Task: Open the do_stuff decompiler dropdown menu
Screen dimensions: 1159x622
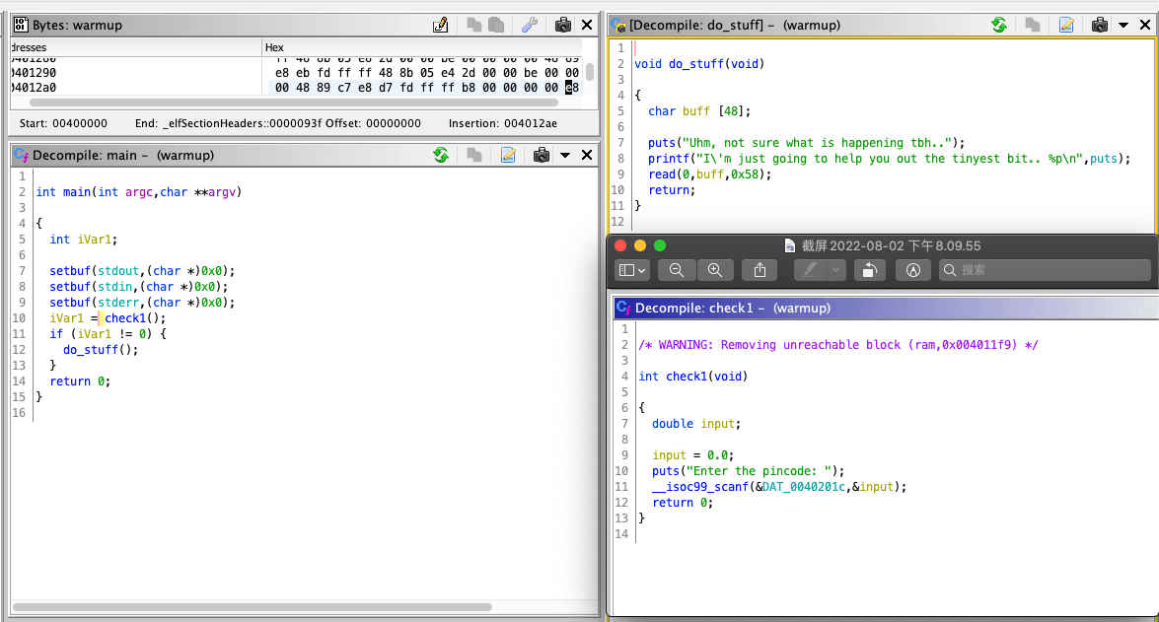Action: tap(1123, 25)
